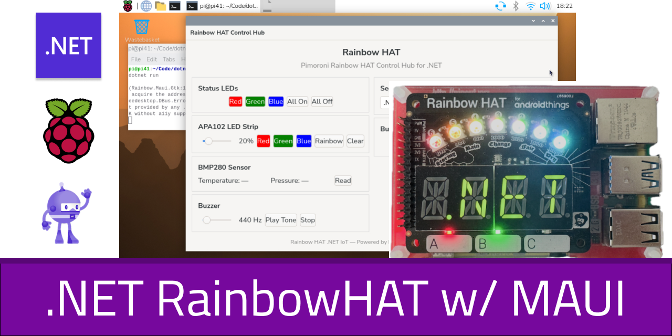Click the system updates tray icon
The image size is (672, 336).
500,6
